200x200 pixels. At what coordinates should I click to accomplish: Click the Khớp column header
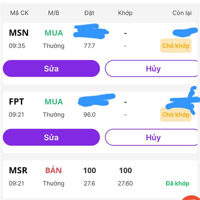(125, 13)
